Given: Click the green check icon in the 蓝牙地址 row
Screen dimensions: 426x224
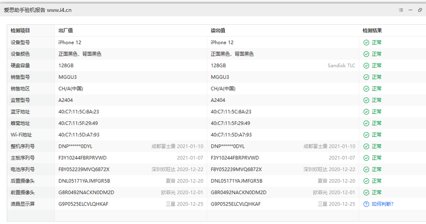Looking at the screenshot, I should coord(366,112).
